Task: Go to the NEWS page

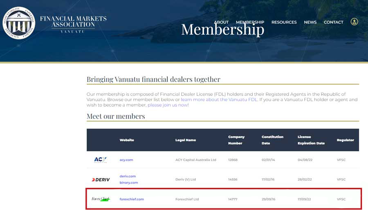Action: [310, 22]
